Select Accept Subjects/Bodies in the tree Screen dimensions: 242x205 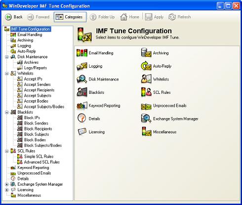[x=44, y=107]
